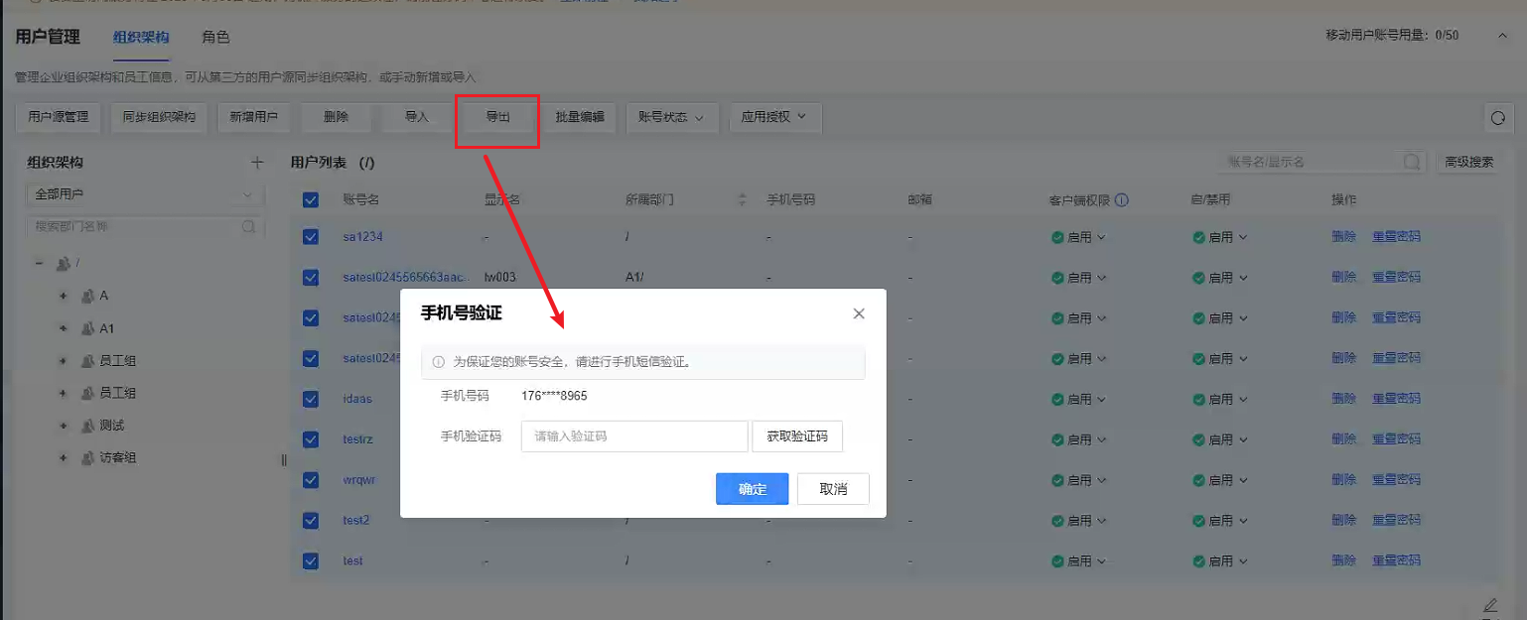Click the magnifier in department search box
Viewport: 1527px width, 620px height.
coord(248,227)
